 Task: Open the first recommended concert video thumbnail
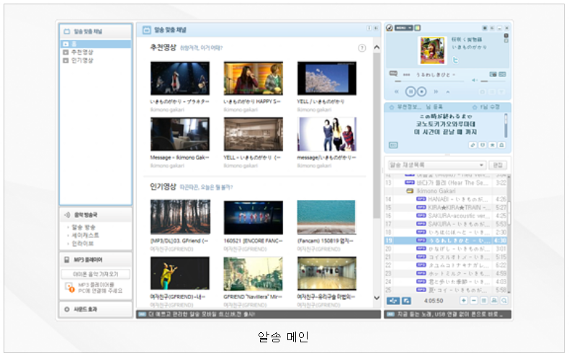pos(180,78)
